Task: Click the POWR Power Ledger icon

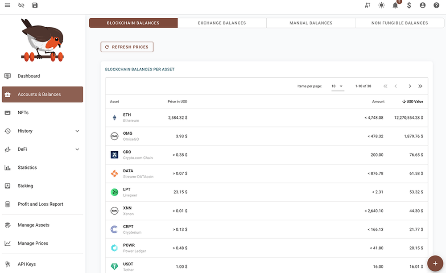Action: click(x=114, y=248)
